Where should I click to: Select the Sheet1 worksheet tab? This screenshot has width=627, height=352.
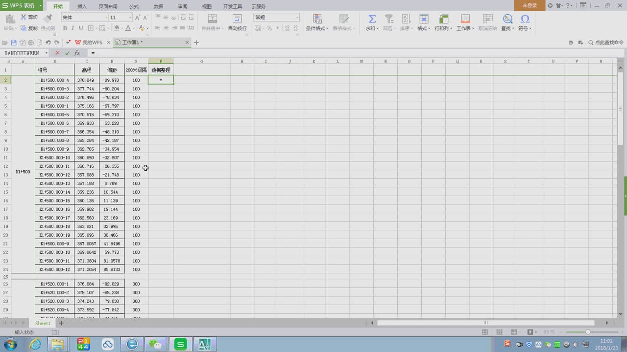pos(43,323)
